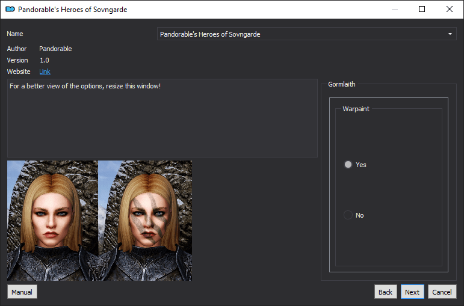Open the Website Link
This screenshot has height=306, width=464.
pos(45,72)
